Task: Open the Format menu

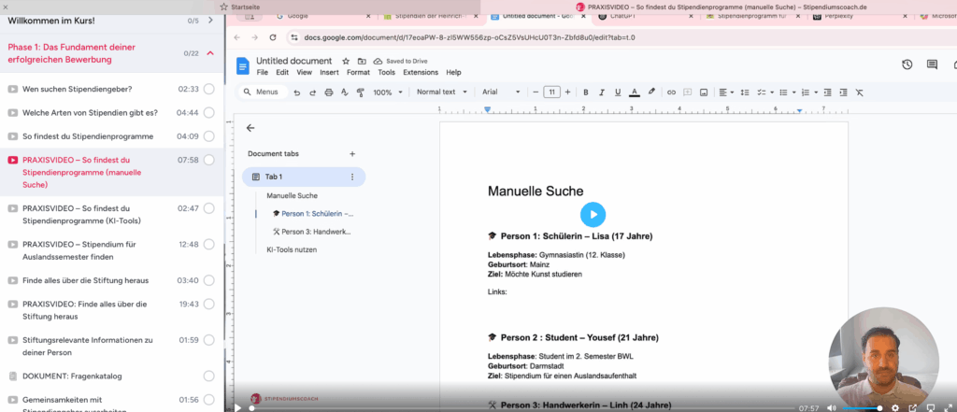Action: point(358,72)
